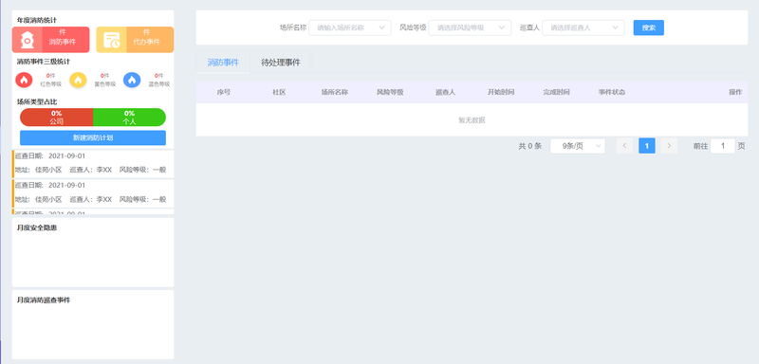Click the 场所名称 column header
Viewport: 759px width, 364px height.
pyautogui.click(x=335, y=92)
